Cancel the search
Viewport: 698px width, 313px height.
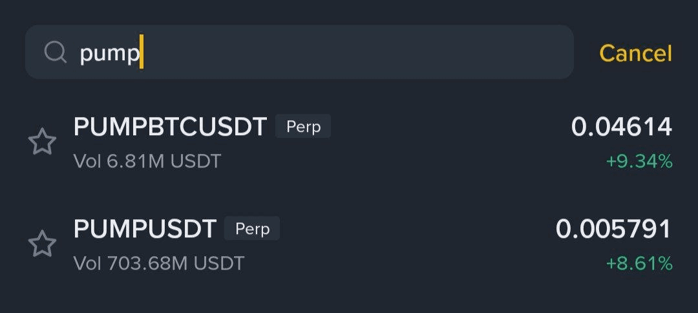pyautogui.click(x=635, y=53)
